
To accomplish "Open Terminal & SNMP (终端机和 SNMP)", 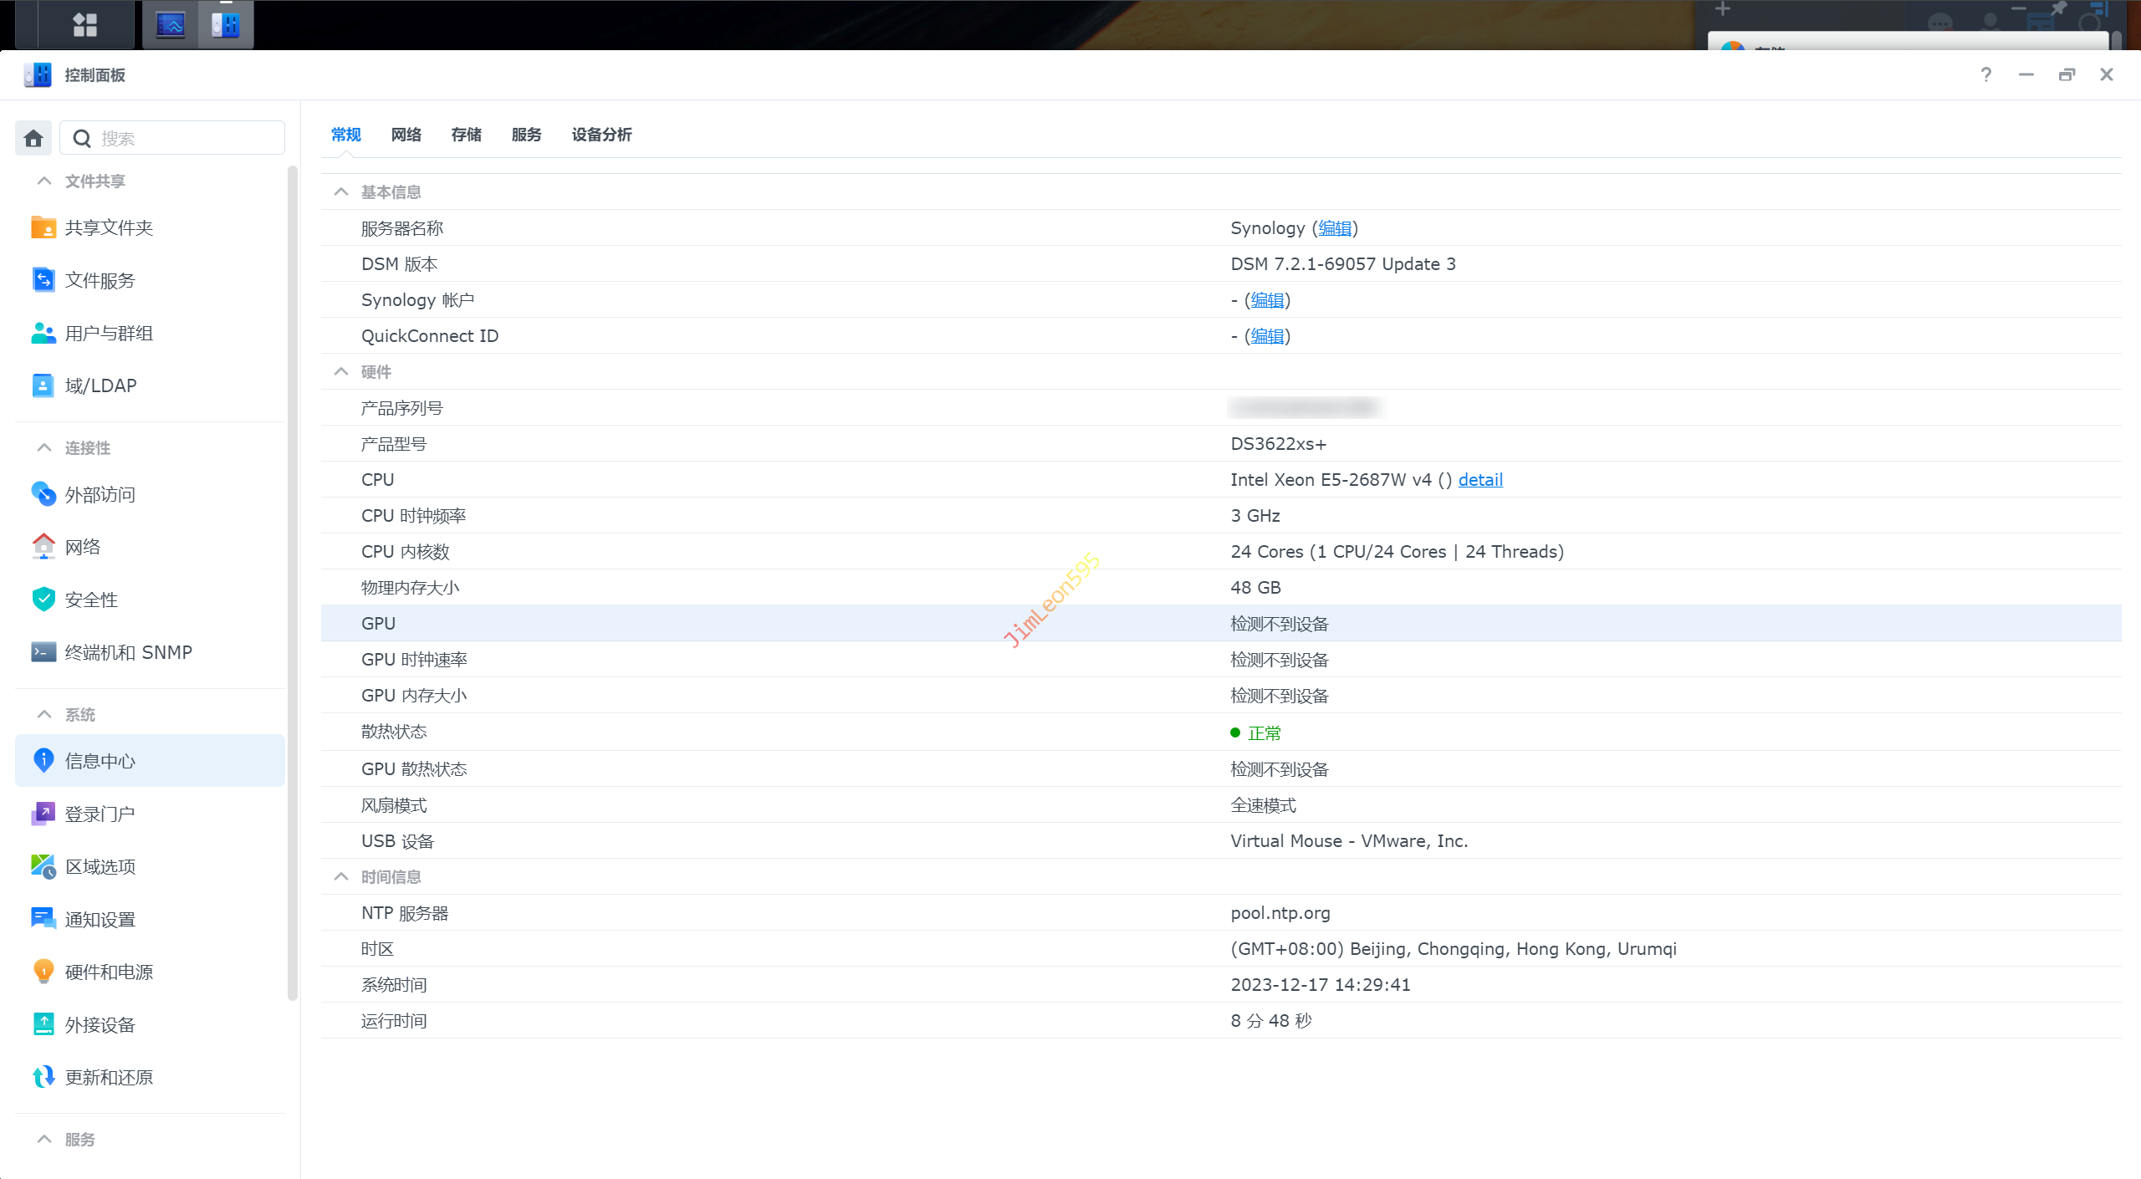I will pos(128,652).
